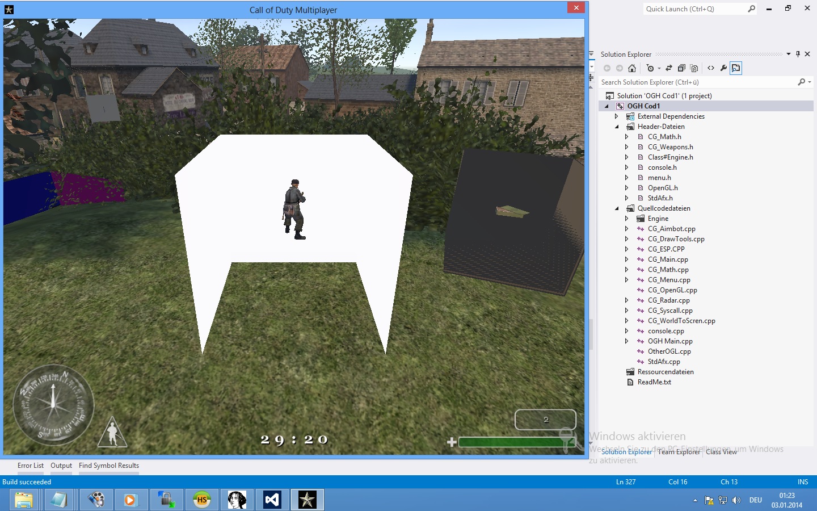
Task: Click the Call of Duty window title icon
Action: (x=9, y=10)
